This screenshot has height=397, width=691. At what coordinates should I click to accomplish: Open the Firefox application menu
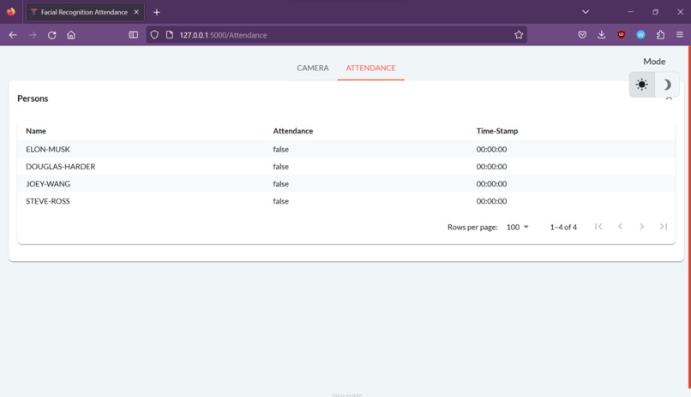[x=680, y=35]
